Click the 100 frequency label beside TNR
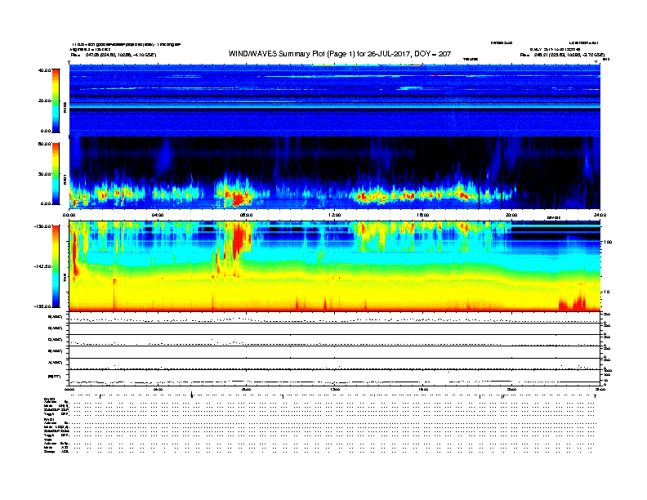The width and height of the screenshot is (647, 500). [608, 242]
